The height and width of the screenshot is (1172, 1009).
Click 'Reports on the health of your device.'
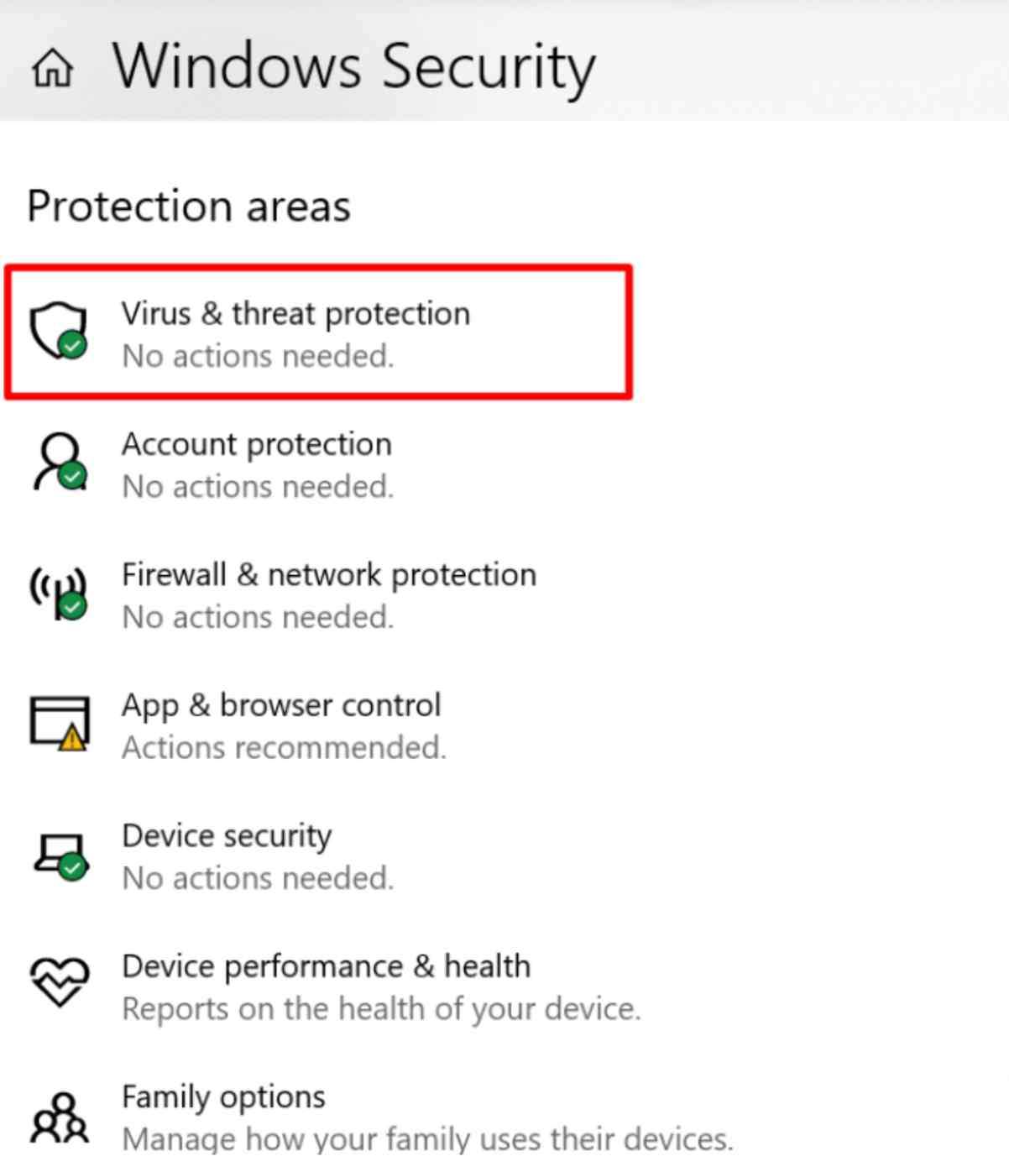(x=381, y=1008)
